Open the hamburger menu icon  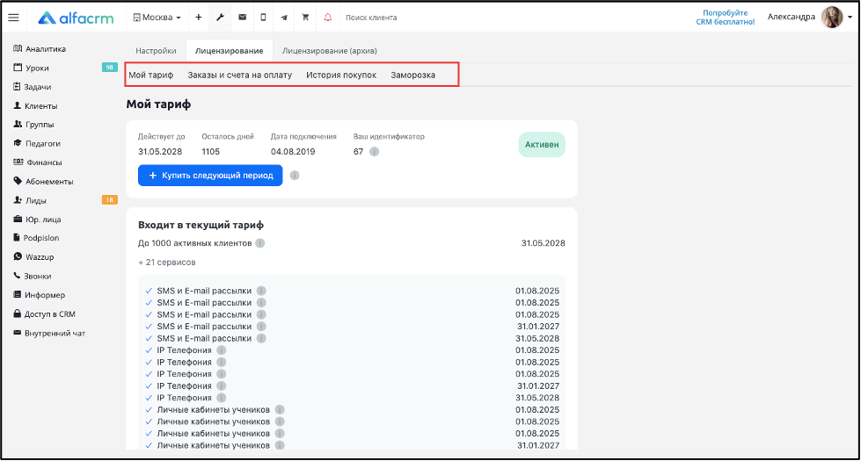pyautogui.click(x=14, y=18)
